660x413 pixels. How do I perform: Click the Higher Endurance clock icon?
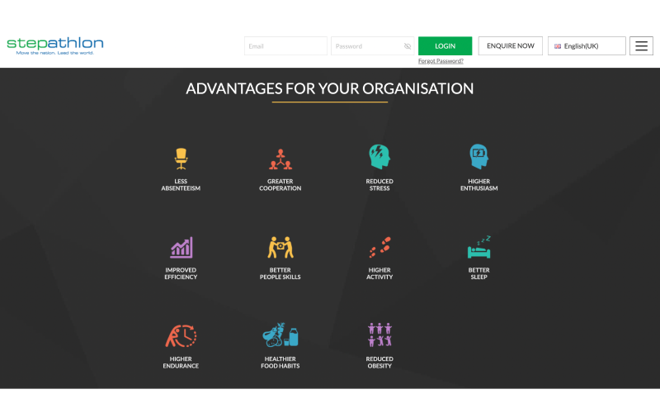coord(181,336)
